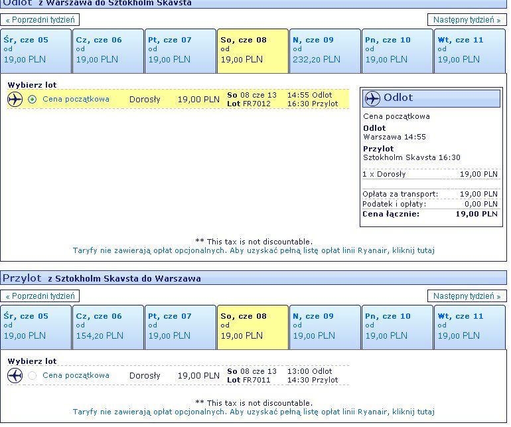
Task: Click 'Opłata za transport:' row in summary
Action: pos(430,194)
